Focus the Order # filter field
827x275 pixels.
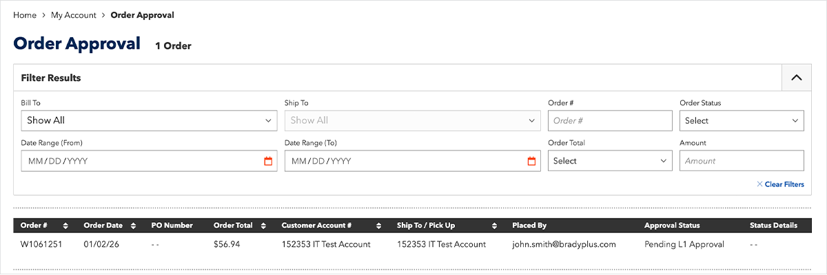(x=610, y=120)
